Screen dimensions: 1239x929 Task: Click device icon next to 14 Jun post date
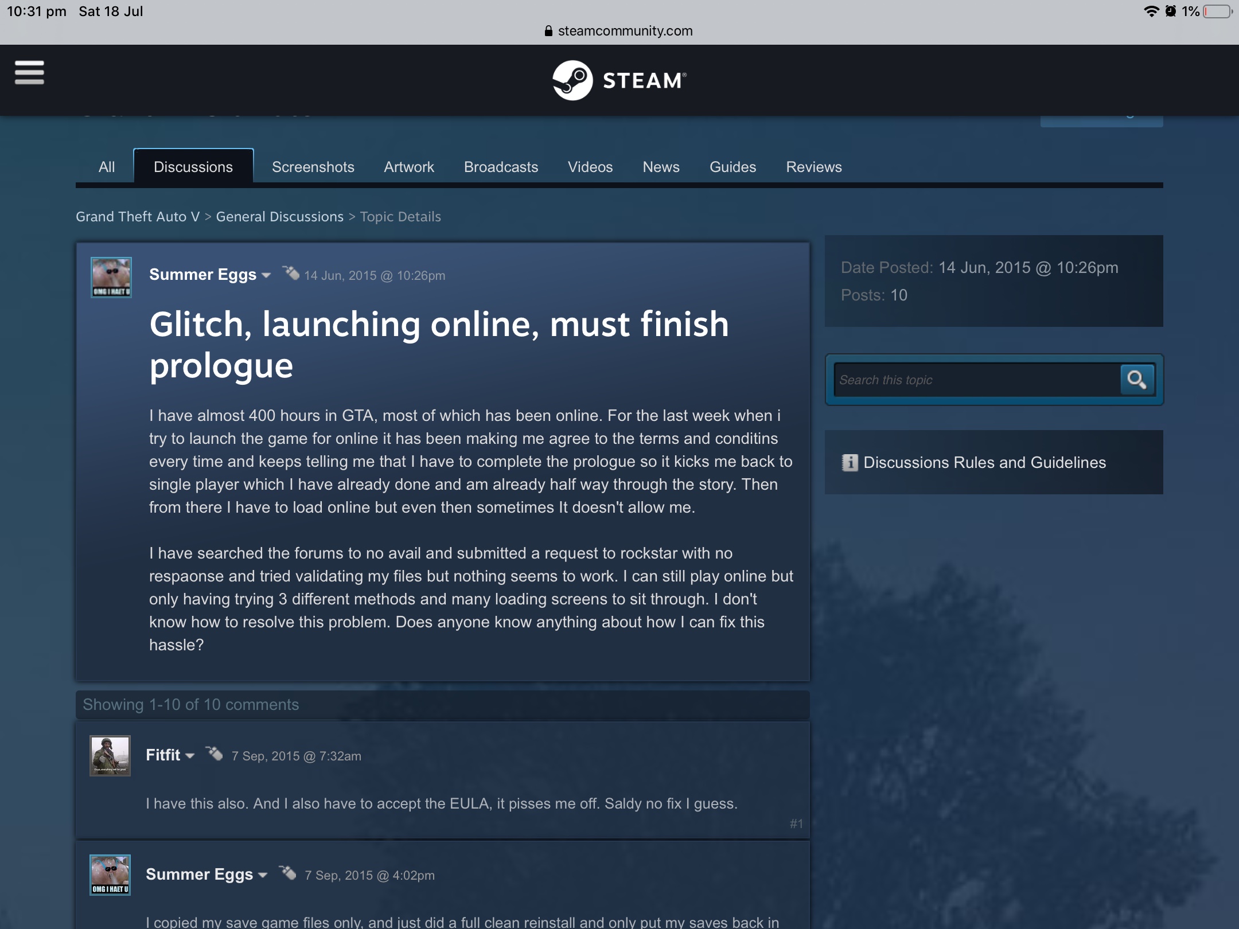point(291,273)
